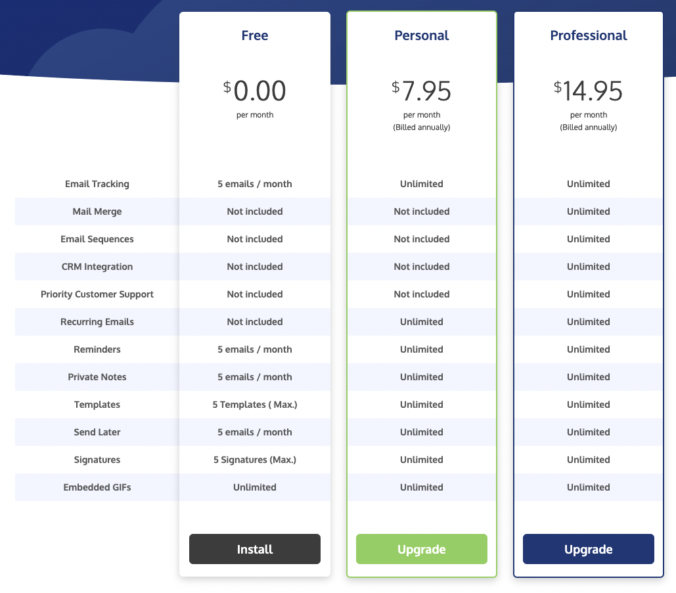This screenshot has width=676, height=593.
Task: Select the Professional plan heading
Action: click(x=588, y=35)
